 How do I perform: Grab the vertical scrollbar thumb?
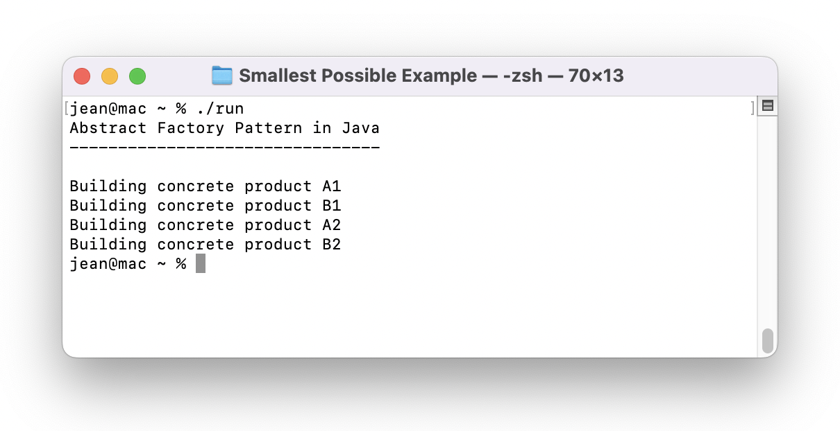[767, 340]
